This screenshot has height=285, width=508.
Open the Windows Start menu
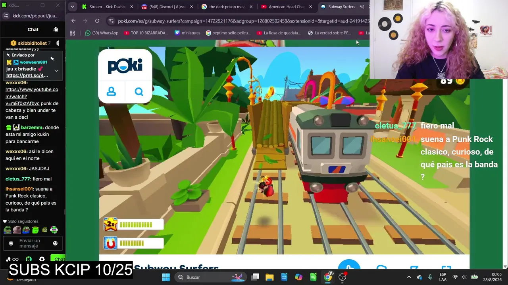point(166,277)
